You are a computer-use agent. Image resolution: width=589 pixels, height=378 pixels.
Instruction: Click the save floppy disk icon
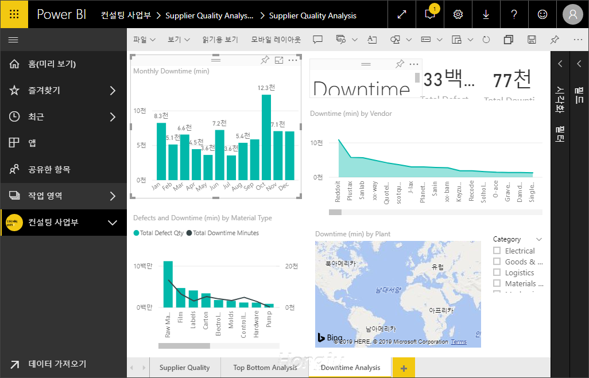point(532,40)
